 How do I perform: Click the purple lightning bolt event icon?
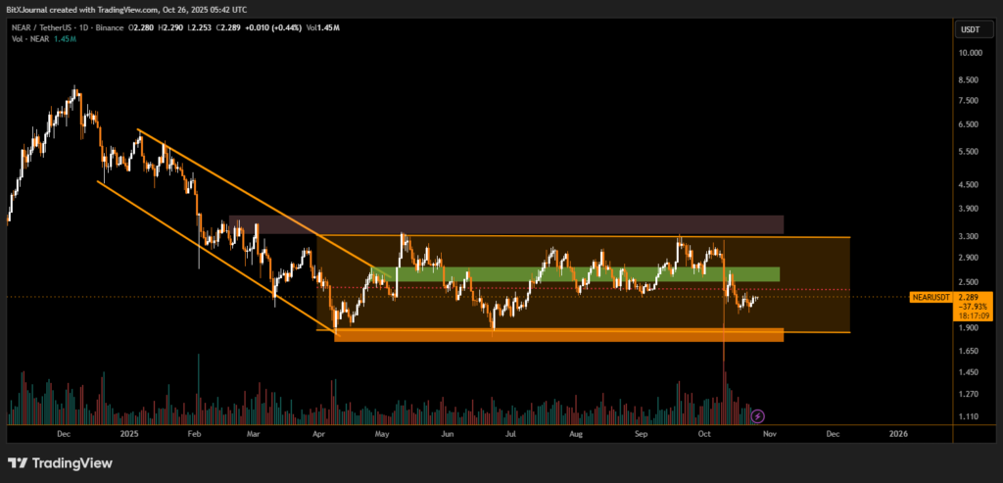757,415
